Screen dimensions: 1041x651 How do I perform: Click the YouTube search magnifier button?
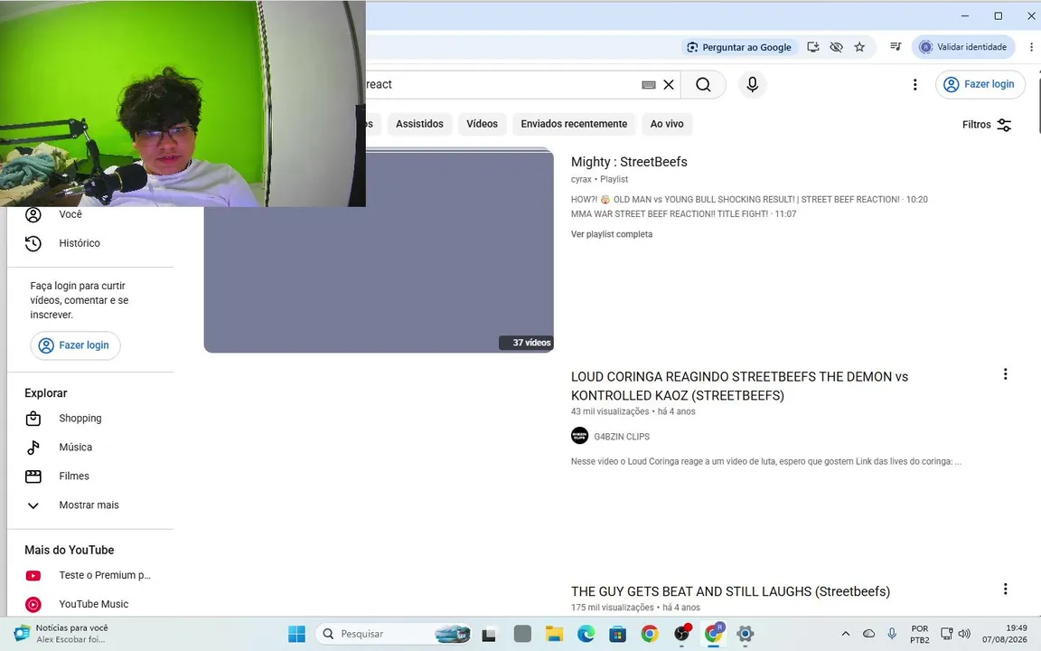click(x=703, y=84)
